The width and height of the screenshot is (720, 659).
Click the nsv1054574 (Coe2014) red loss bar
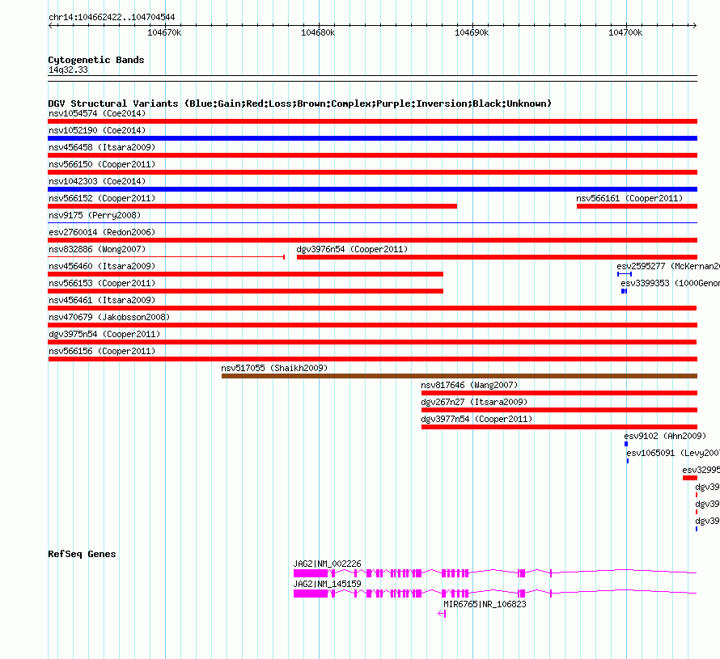(372, 121)
